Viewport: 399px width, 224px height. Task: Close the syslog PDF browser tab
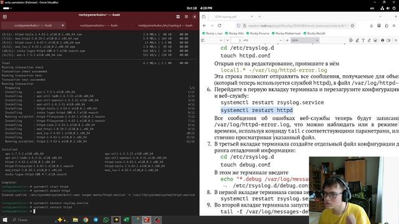[x=252, y=17]
